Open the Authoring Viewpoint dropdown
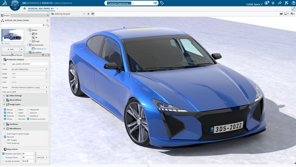This screenshot has width=296, height=167. tap(68, 14)
